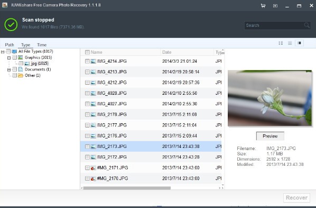Select the preview pane view icon
This screenshot has height=208, width=316.
(300, 43)
